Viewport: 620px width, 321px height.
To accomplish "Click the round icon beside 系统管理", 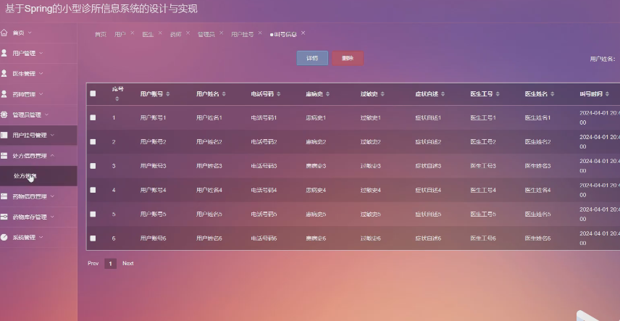I will pos(4,237).
